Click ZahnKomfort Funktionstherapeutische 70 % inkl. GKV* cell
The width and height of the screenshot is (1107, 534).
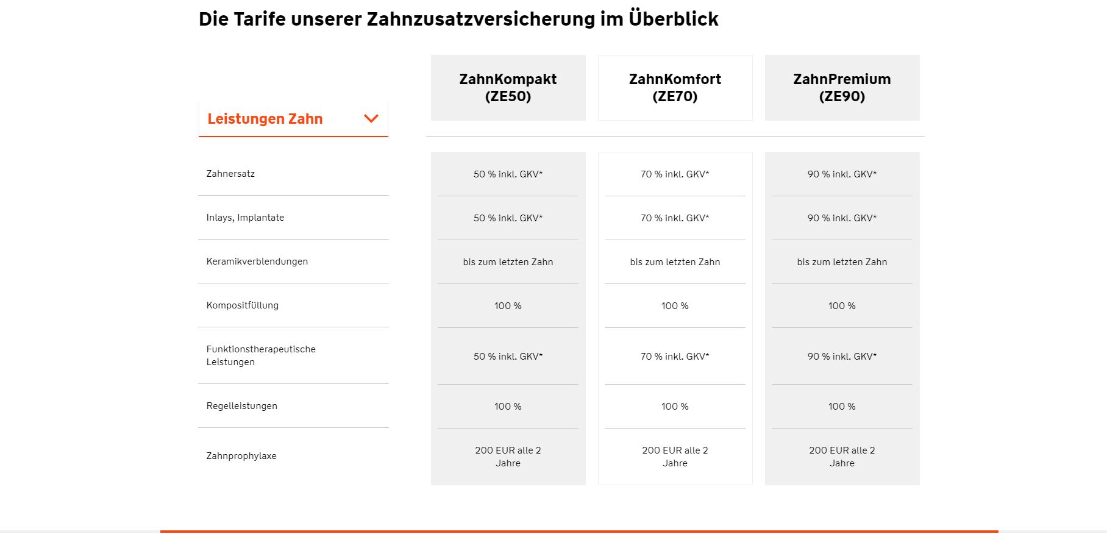pyautogui.click(x=675, y=356)
